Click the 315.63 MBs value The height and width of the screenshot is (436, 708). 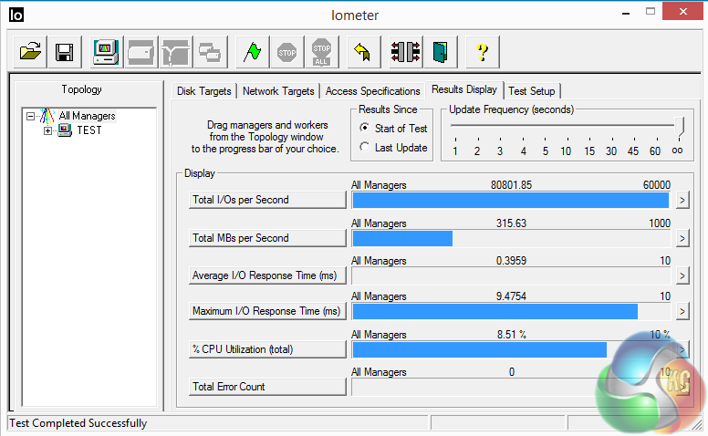pyautogui.click(x=511, y=223)
